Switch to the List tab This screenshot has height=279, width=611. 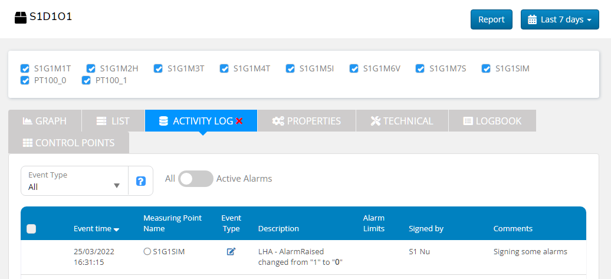pyautogui.click(x=113, y=121)
